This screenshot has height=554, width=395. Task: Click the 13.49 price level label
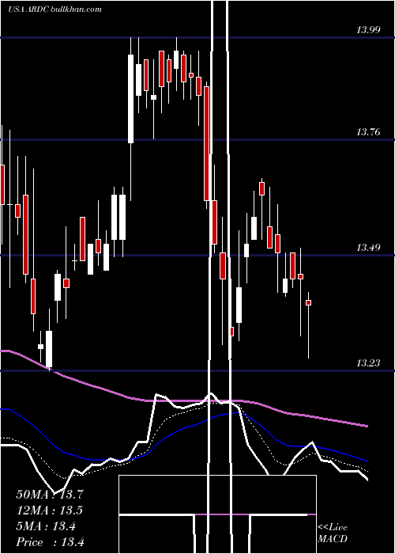pos(368,248)
